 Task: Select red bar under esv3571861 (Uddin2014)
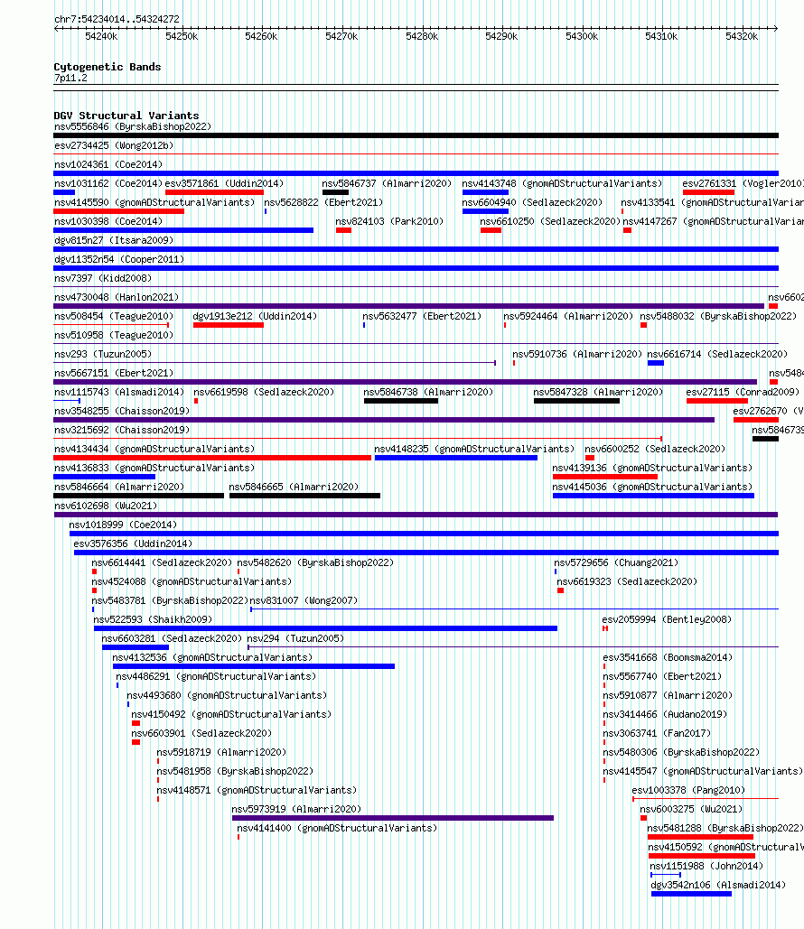(x=214, y=192)
